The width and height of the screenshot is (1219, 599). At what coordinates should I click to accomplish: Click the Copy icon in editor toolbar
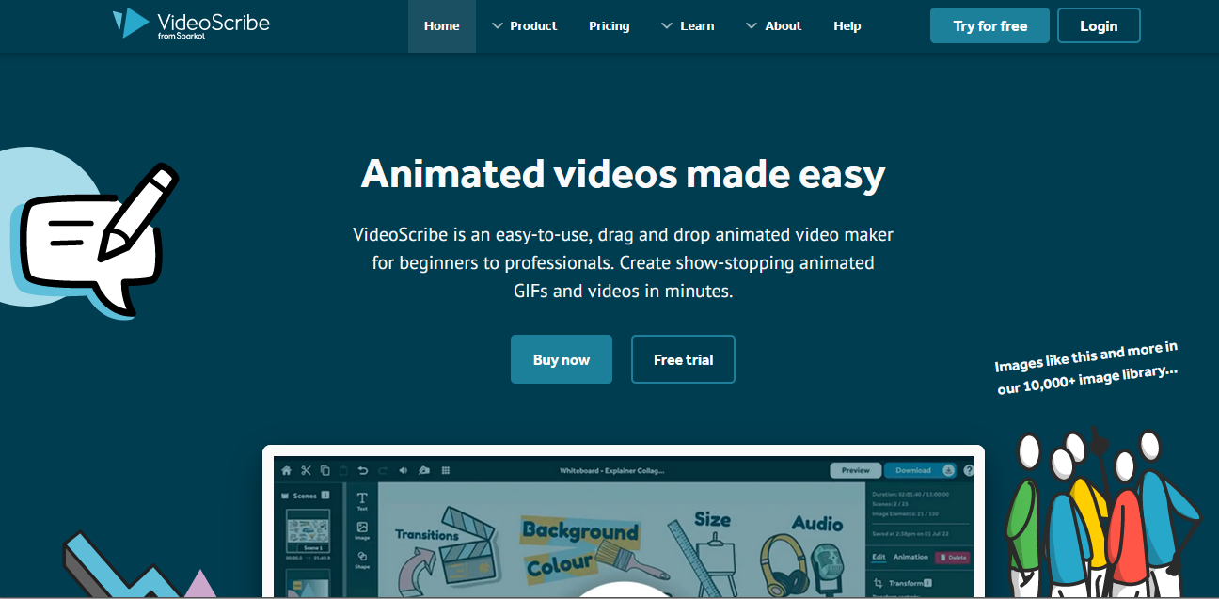325,470
